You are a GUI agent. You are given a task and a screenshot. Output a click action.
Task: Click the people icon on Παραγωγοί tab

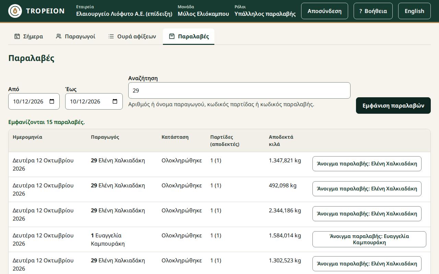tap(59, 36)
